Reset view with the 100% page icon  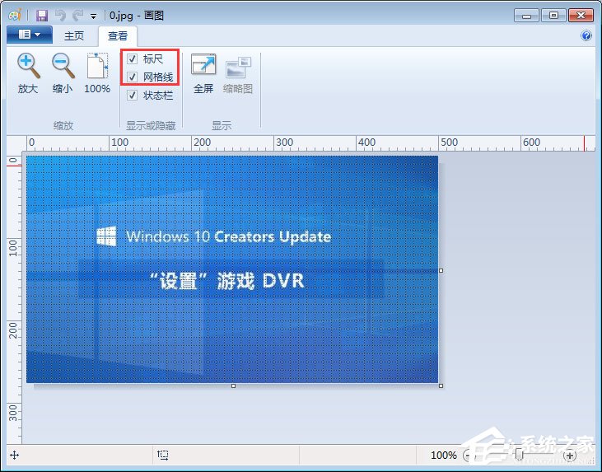97,66
